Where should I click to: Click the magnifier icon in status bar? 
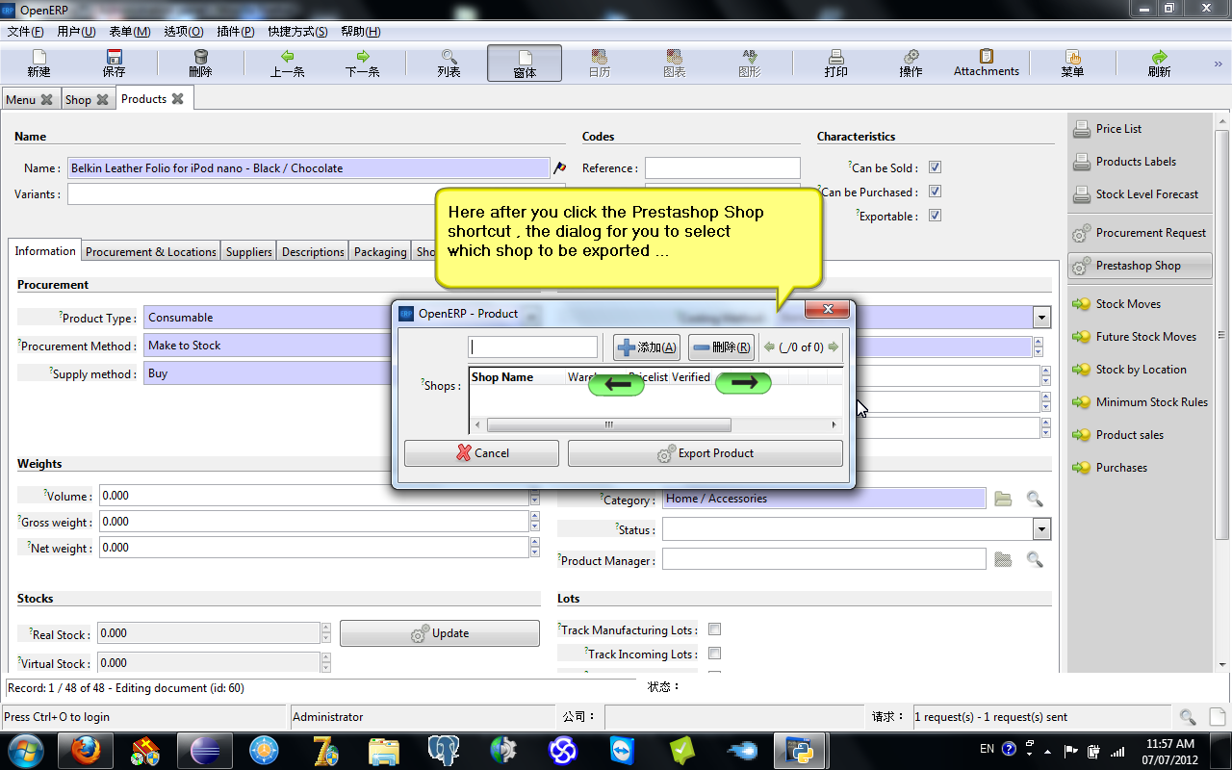[1188, 717]
